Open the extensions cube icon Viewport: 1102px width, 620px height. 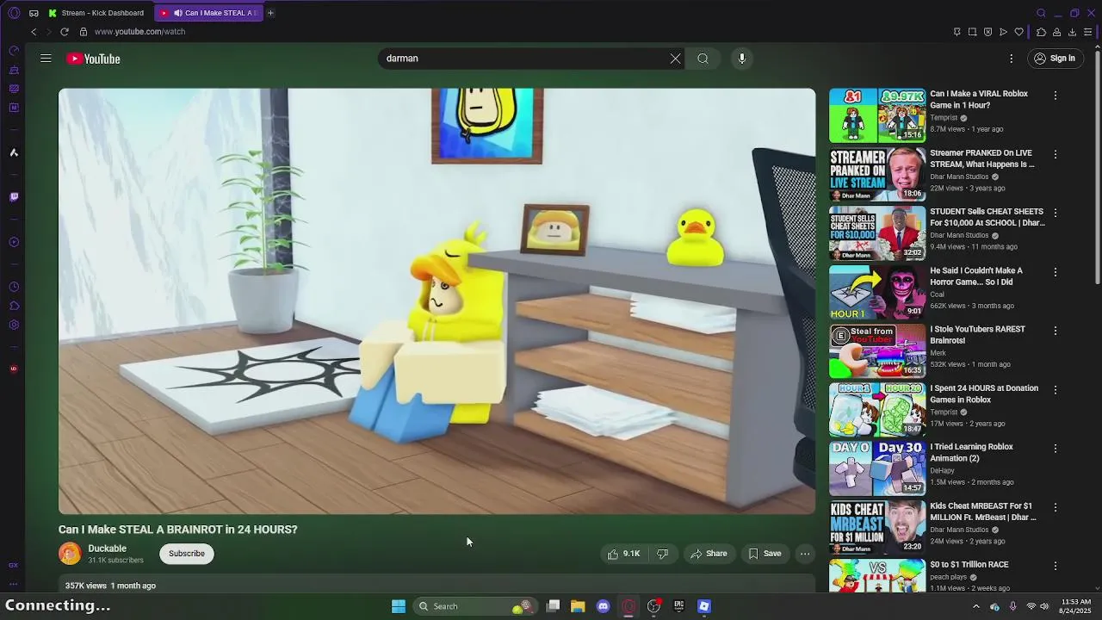point(1041,32)
